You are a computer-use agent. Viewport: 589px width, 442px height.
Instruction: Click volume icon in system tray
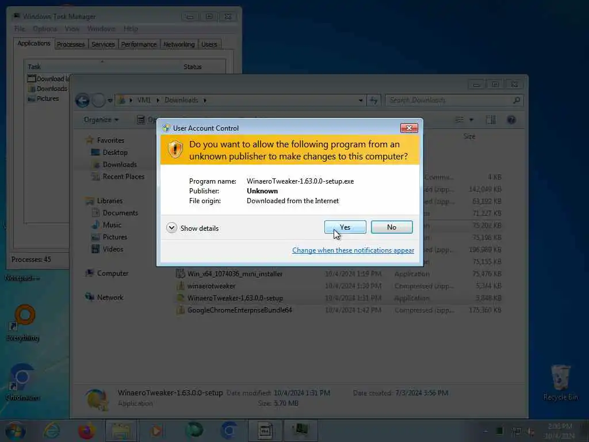coord(531,431)
